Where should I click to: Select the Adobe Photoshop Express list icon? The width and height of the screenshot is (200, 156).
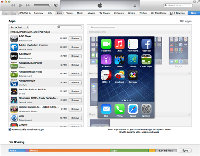[x=14, y=47]
